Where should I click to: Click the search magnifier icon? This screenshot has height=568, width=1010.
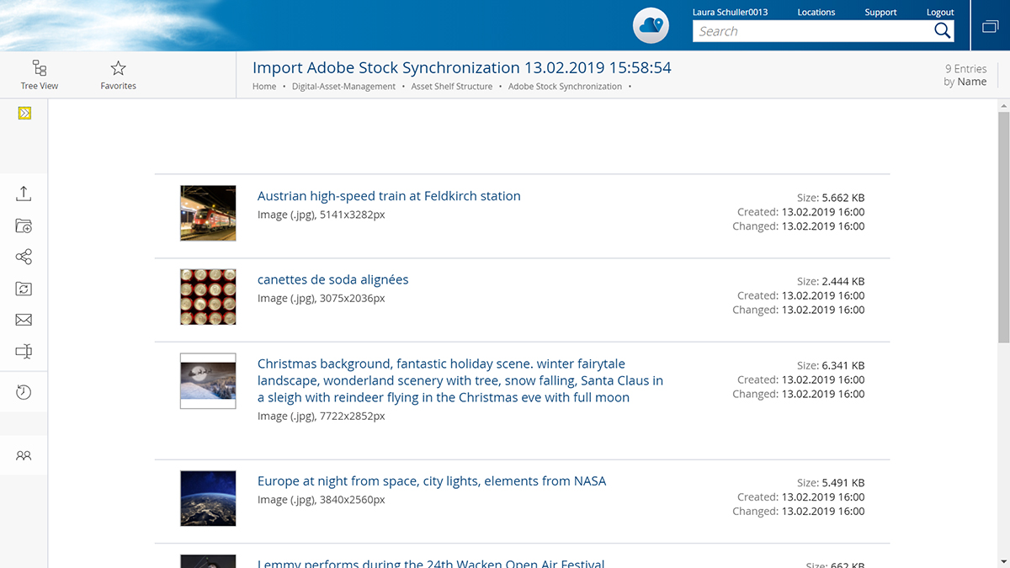click(x=943, y=31)
